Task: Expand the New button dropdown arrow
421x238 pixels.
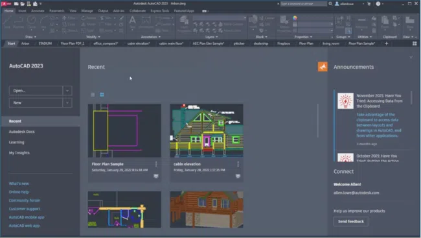Action: 67,102
